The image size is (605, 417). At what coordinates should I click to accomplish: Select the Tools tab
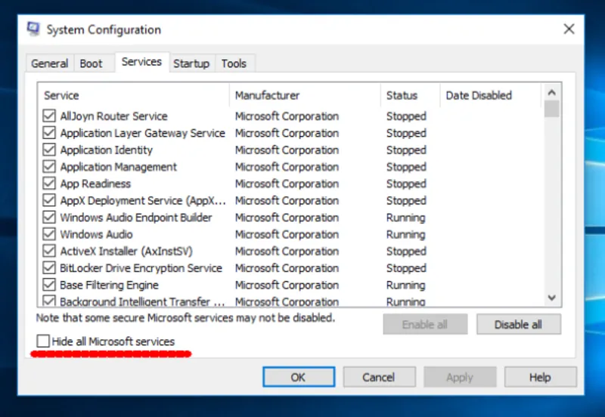pos(234,63)
